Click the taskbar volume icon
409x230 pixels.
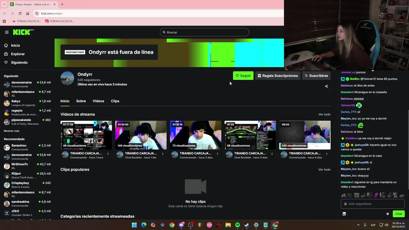click(x=386, y=225)
